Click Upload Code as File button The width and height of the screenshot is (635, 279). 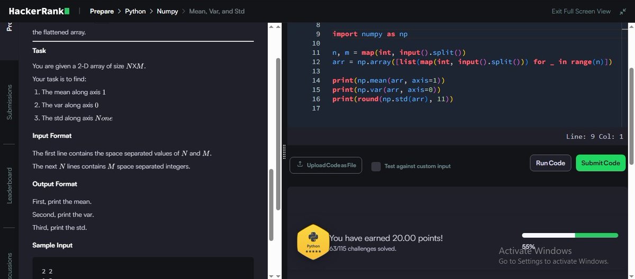pyautogui.click(x=326, y=165)
